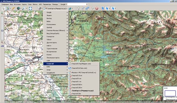Viewport: 177px width, 103px height.
Task: Open the Bing (Virtual Earth) submenu
Action: (56, 34)
